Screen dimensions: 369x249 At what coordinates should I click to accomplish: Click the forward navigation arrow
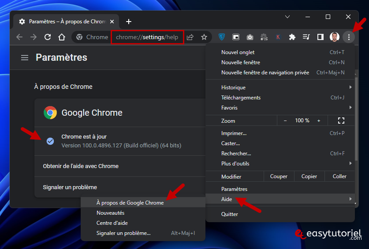point(34,37)
